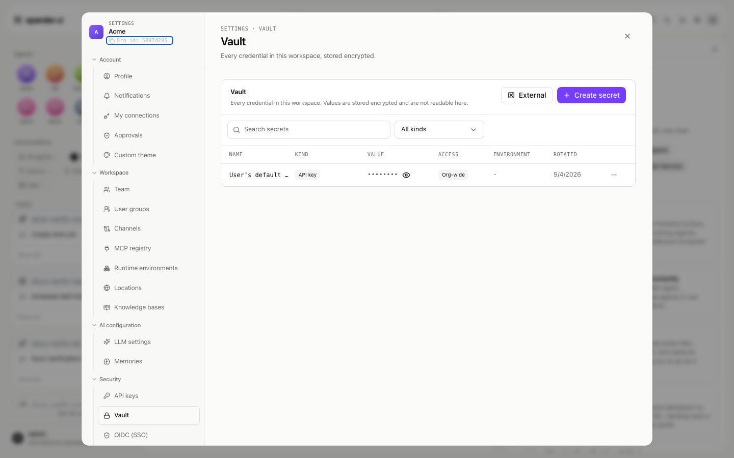This screenshot has width=734, height=458.
Task: Collapse the Account section
Action: pos(94,60)
